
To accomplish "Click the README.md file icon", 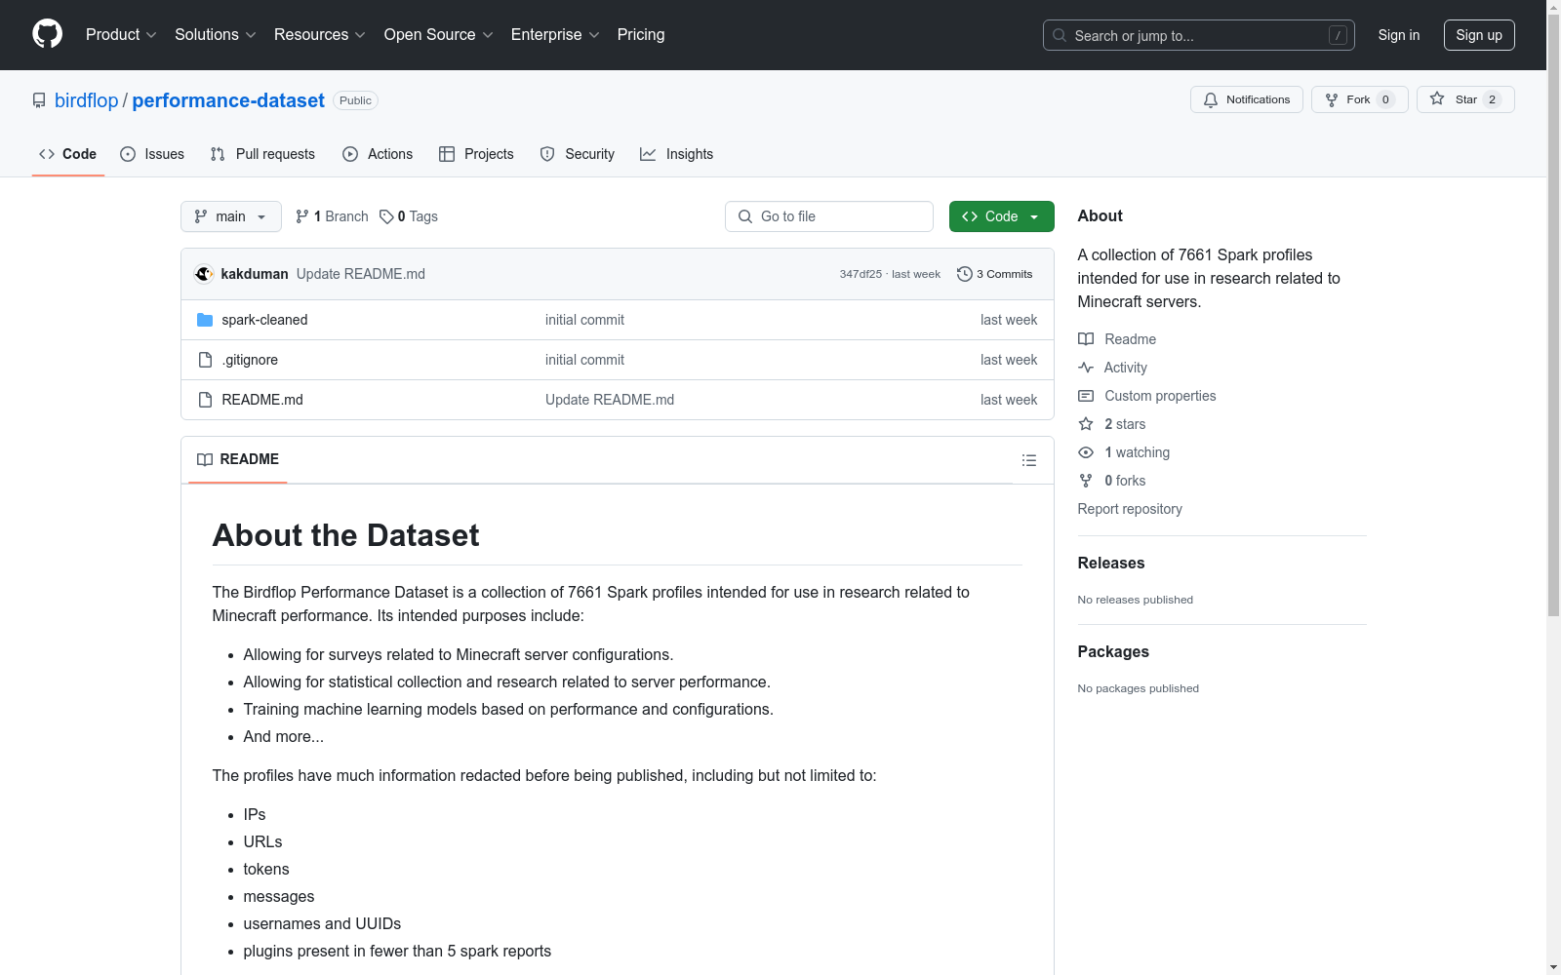I will 205,400.
